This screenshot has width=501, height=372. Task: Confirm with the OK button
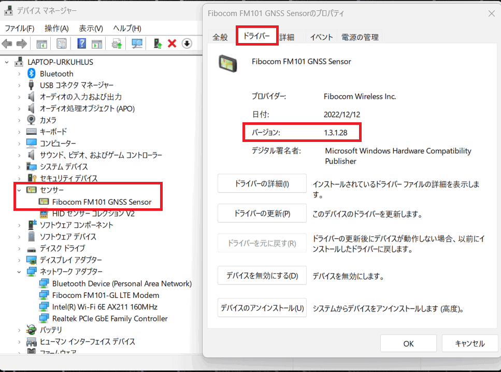(x=408, y=344)
